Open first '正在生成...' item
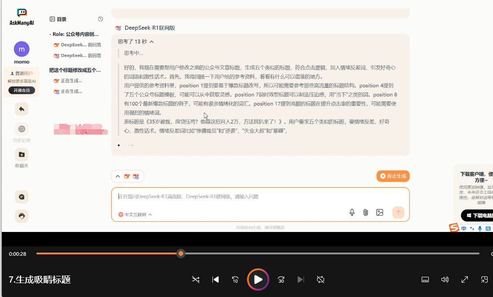This screenshot has height=297, width=493. coord(68,81)
